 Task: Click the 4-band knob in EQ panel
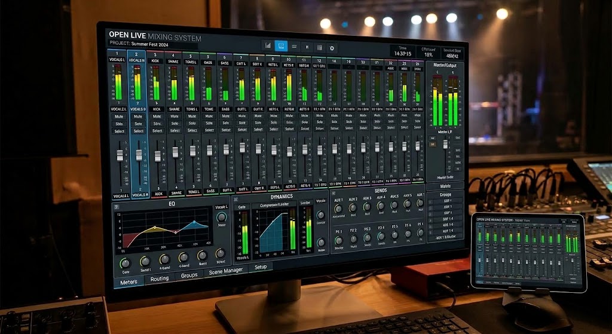165,259
